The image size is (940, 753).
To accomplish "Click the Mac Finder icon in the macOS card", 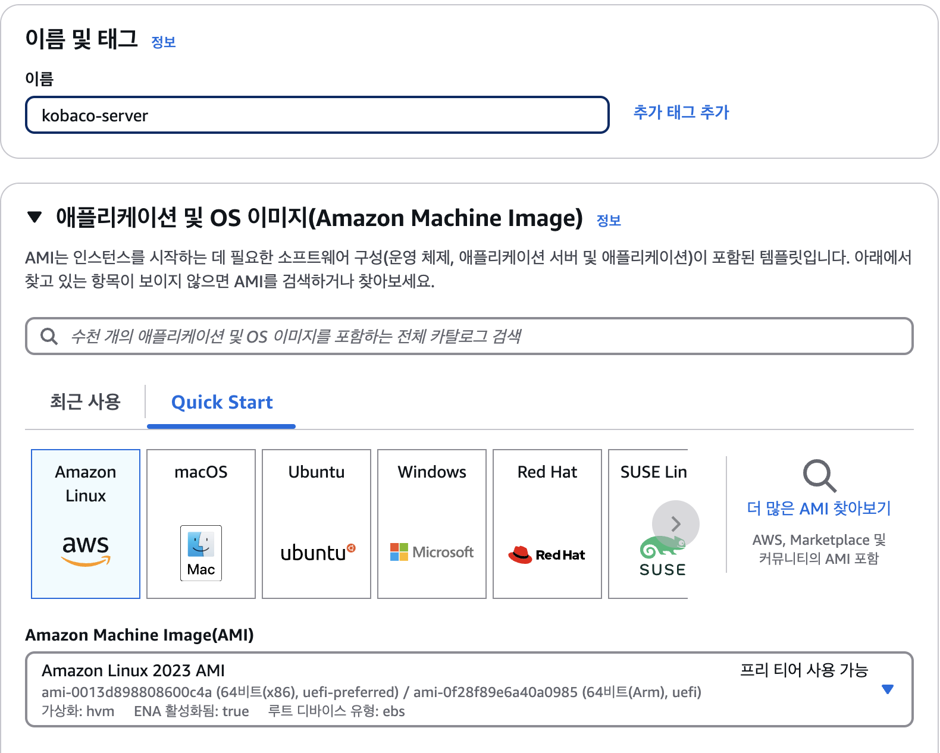I will coord(201,553).
